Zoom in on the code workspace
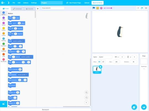 (86, 92)
